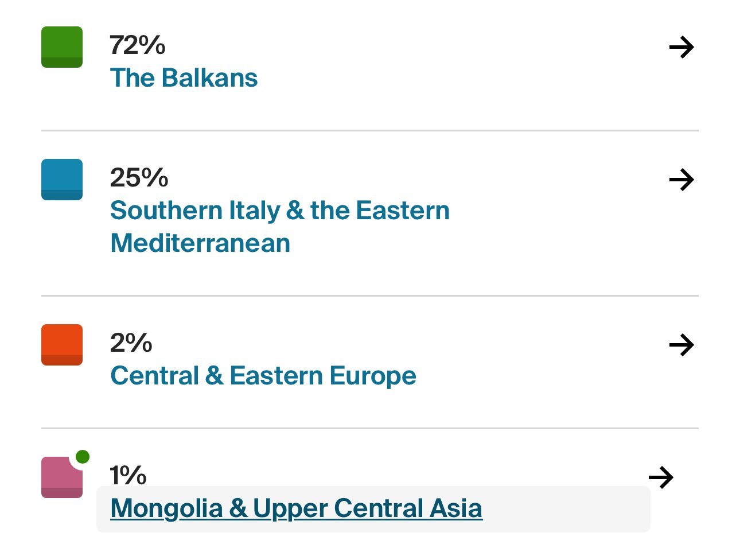Select the 1% ancestry percentage
The width and height of the screenshot is (740, 552).
coord(128,476)
